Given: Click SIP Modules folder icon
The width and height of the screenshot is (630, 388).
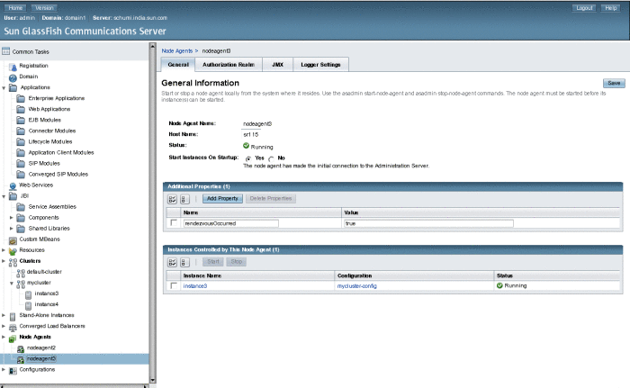Looking at the screenshot, I should 21,164.
